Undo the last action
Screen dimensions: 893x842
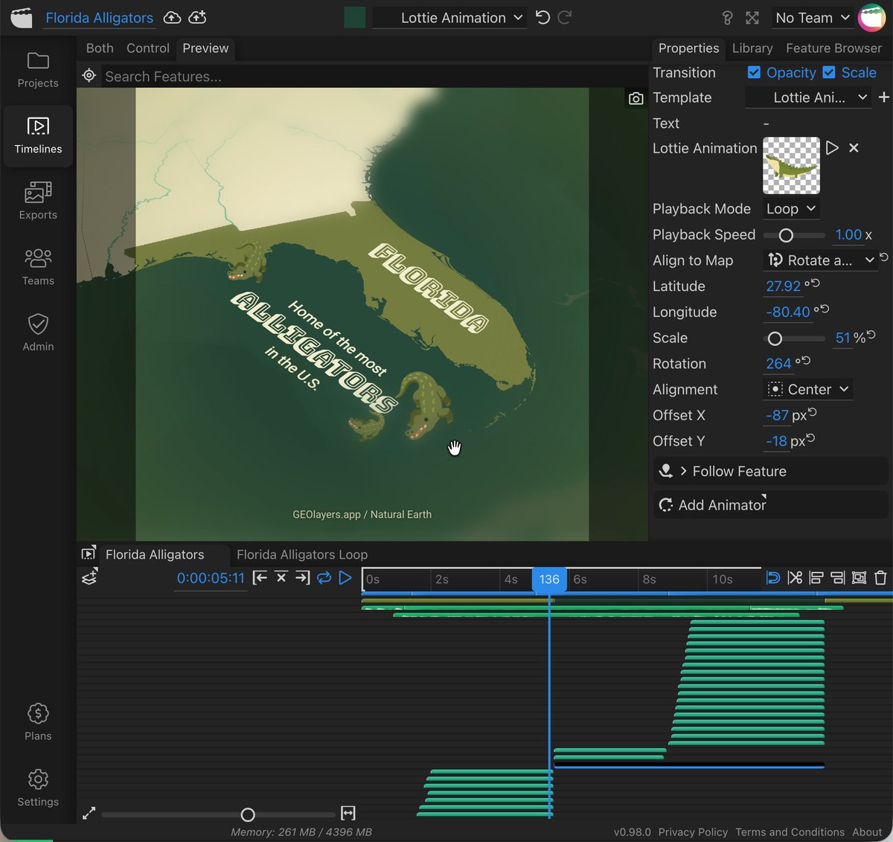[542, 17]
